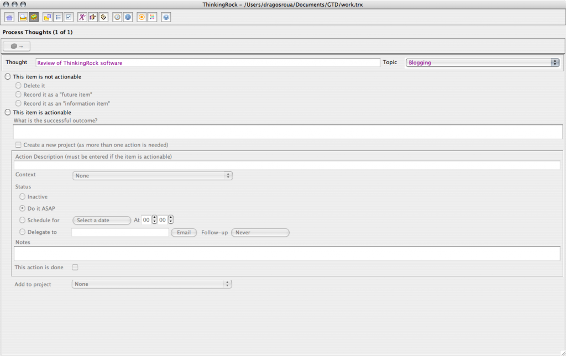Viewport: 566px width, 356px height.
Task: Choose the 'Delete it' option
Action: [18, 86]
